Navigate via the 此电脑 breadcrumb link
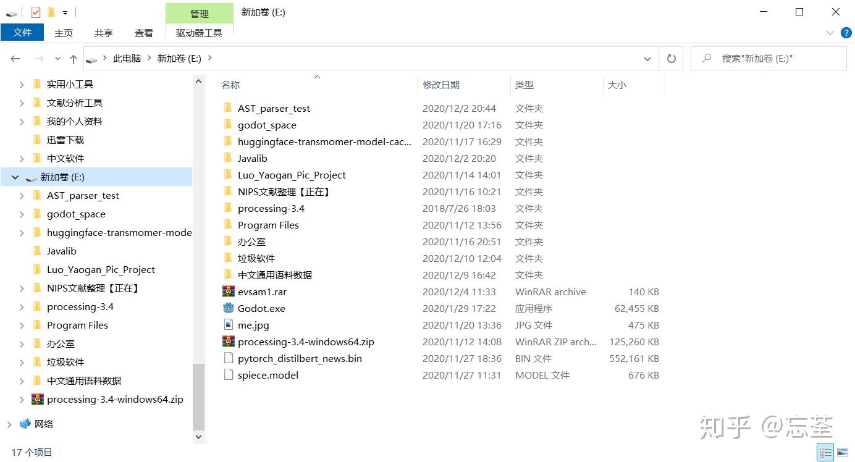 pos(127,58)
